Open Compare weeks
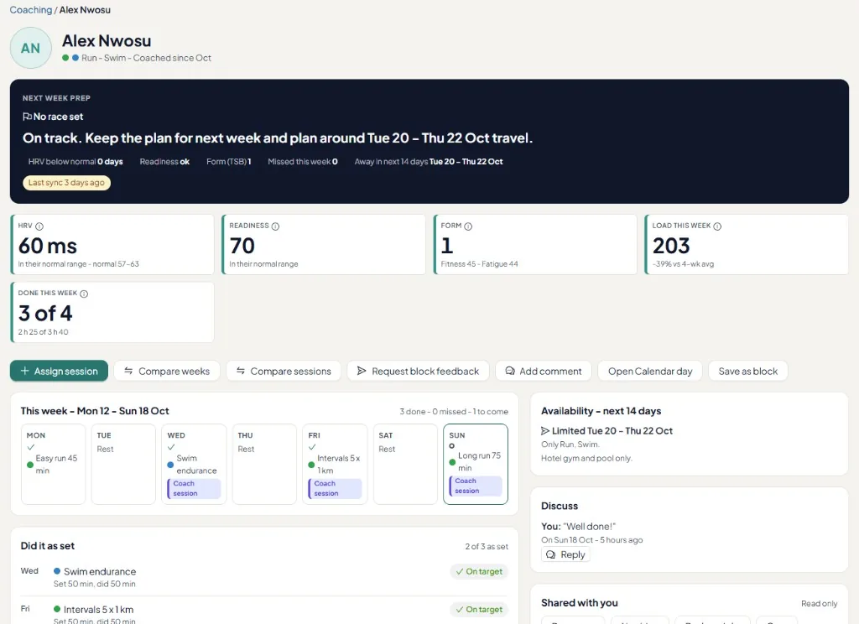The height and width of the screenshot is (624, 859). click(x=167, y=371)
